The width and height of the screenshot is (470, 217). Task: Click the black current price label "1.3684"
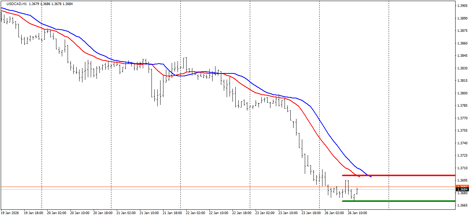coord(462,190)
